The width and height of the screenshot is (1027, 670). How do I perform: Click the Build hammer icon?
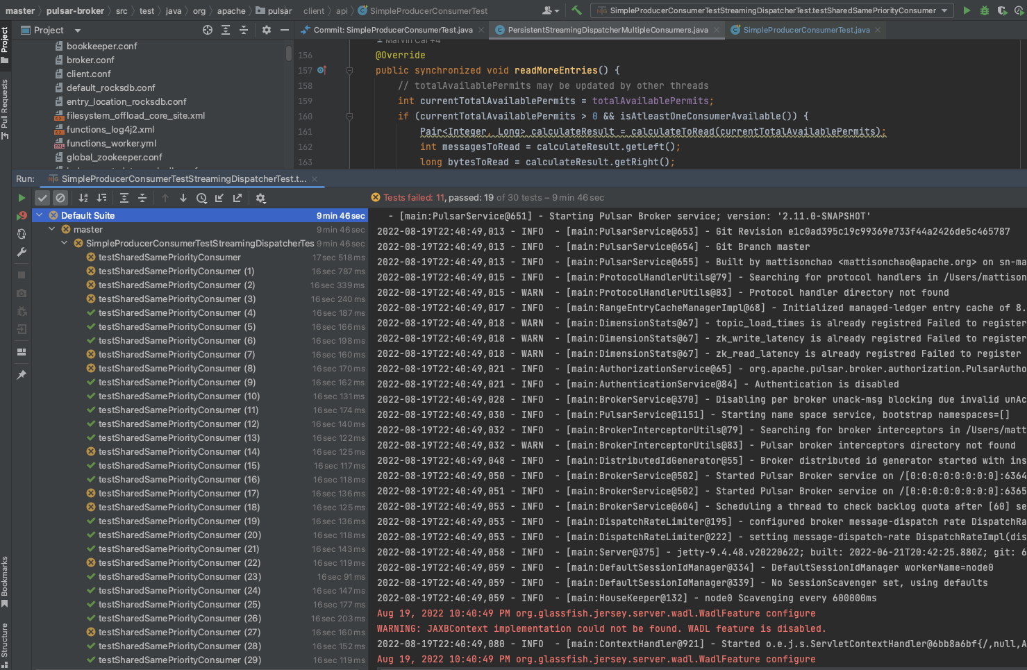tap(576, 10)
